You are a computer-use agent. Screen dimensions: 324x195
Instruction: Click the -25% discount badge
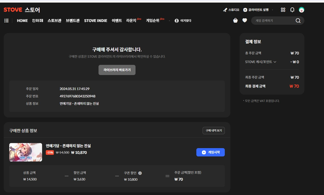pyautogui.click(x=50, y=152)
